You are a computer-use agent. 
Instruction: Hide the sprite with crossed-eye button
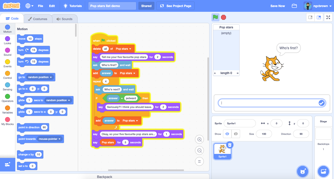pos(236,134)
